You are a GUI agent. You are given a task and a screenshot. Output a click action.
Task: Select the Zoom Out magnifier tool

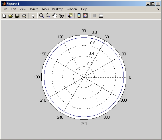point(48,16)
